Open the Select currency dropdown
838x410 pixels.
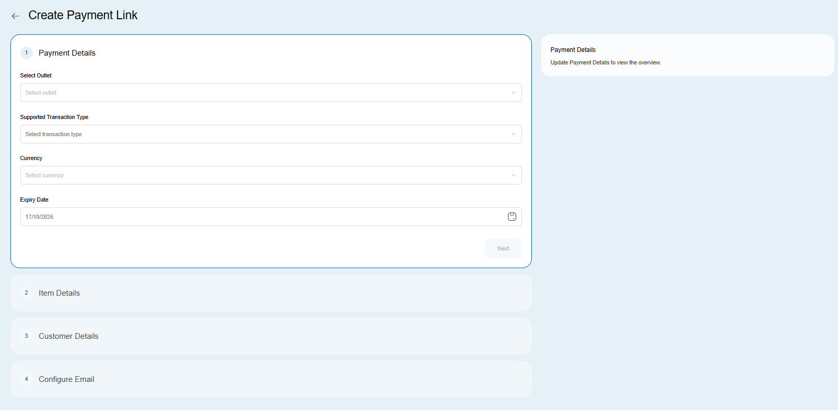pyautogui.click(x=271, y=175)
